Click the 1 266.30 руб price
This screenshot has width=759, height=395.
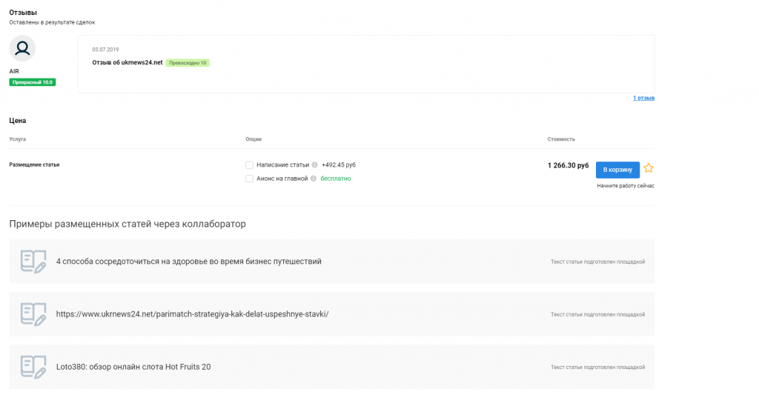(x=568, y=165)
